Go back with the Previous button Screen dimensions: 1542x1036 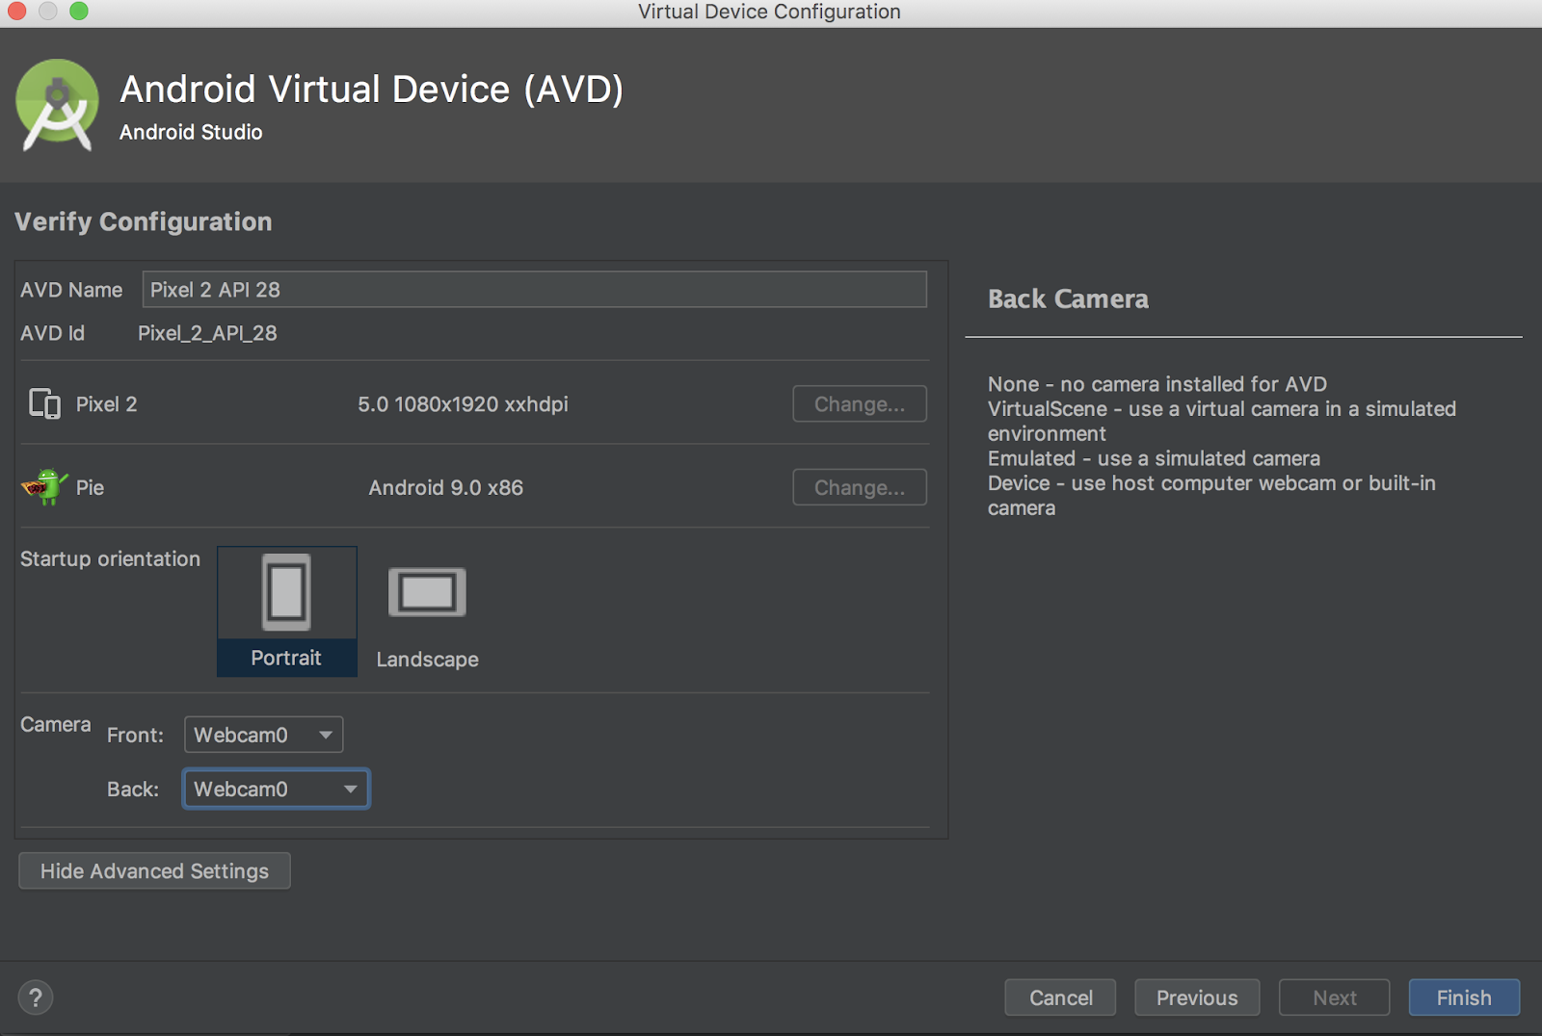click(1196, 997)
